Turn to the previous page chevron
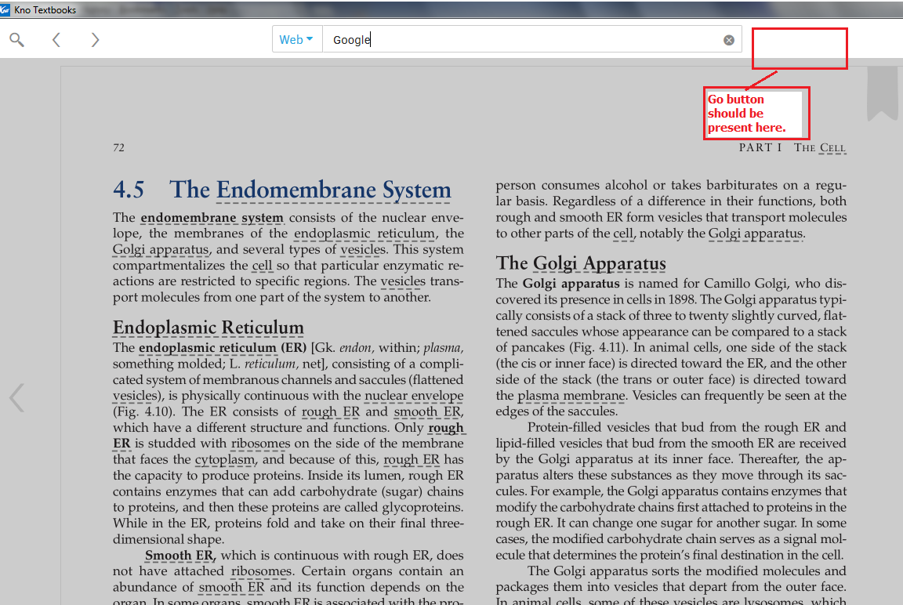The width and height of the screenshot is (903, 605). click(x=16, y=398)
